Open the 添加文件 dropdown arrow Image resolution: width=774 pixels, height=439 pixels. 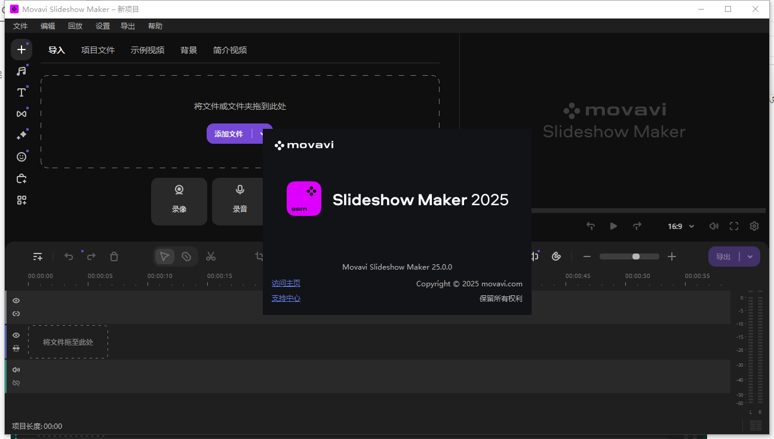pyautogui.click(x=261, y=134)
